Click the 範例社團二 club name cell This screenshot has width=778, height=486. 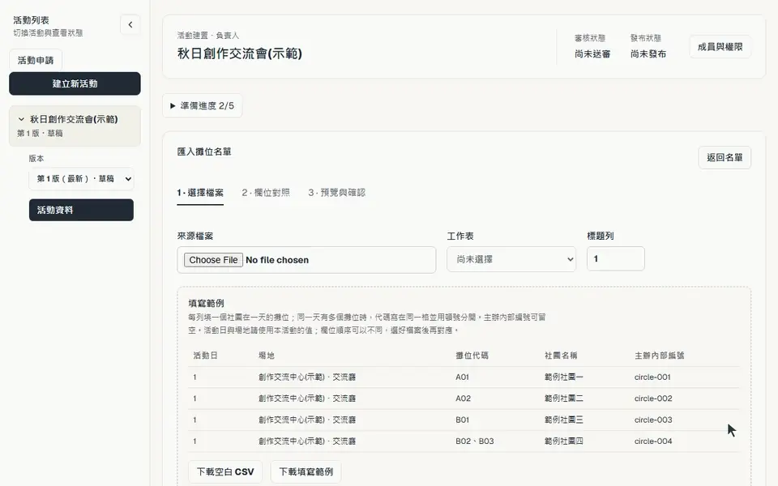coord(564,399)
